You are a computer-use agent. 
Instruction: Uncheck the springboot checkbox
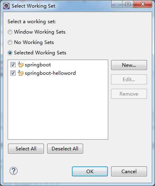(13, 65)
